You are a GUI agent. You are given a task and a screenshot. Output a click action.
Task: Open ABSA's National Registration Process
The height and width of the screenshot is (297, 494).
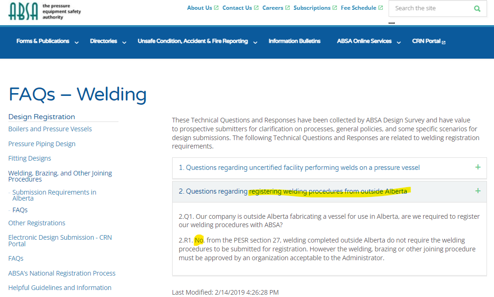coord(62,273)
